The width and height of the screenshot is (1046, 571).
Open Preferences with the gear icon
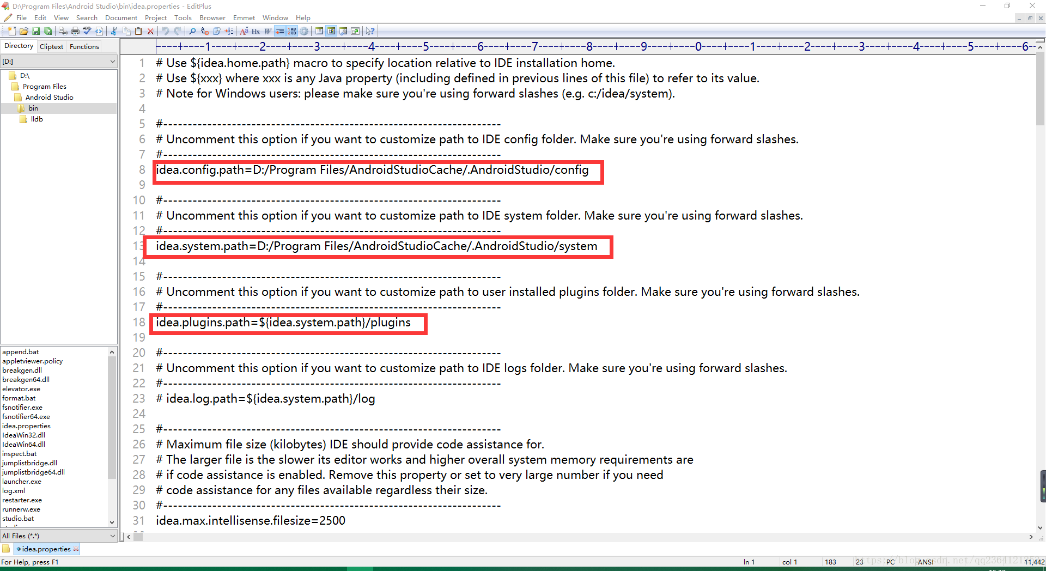coord(304,31)
